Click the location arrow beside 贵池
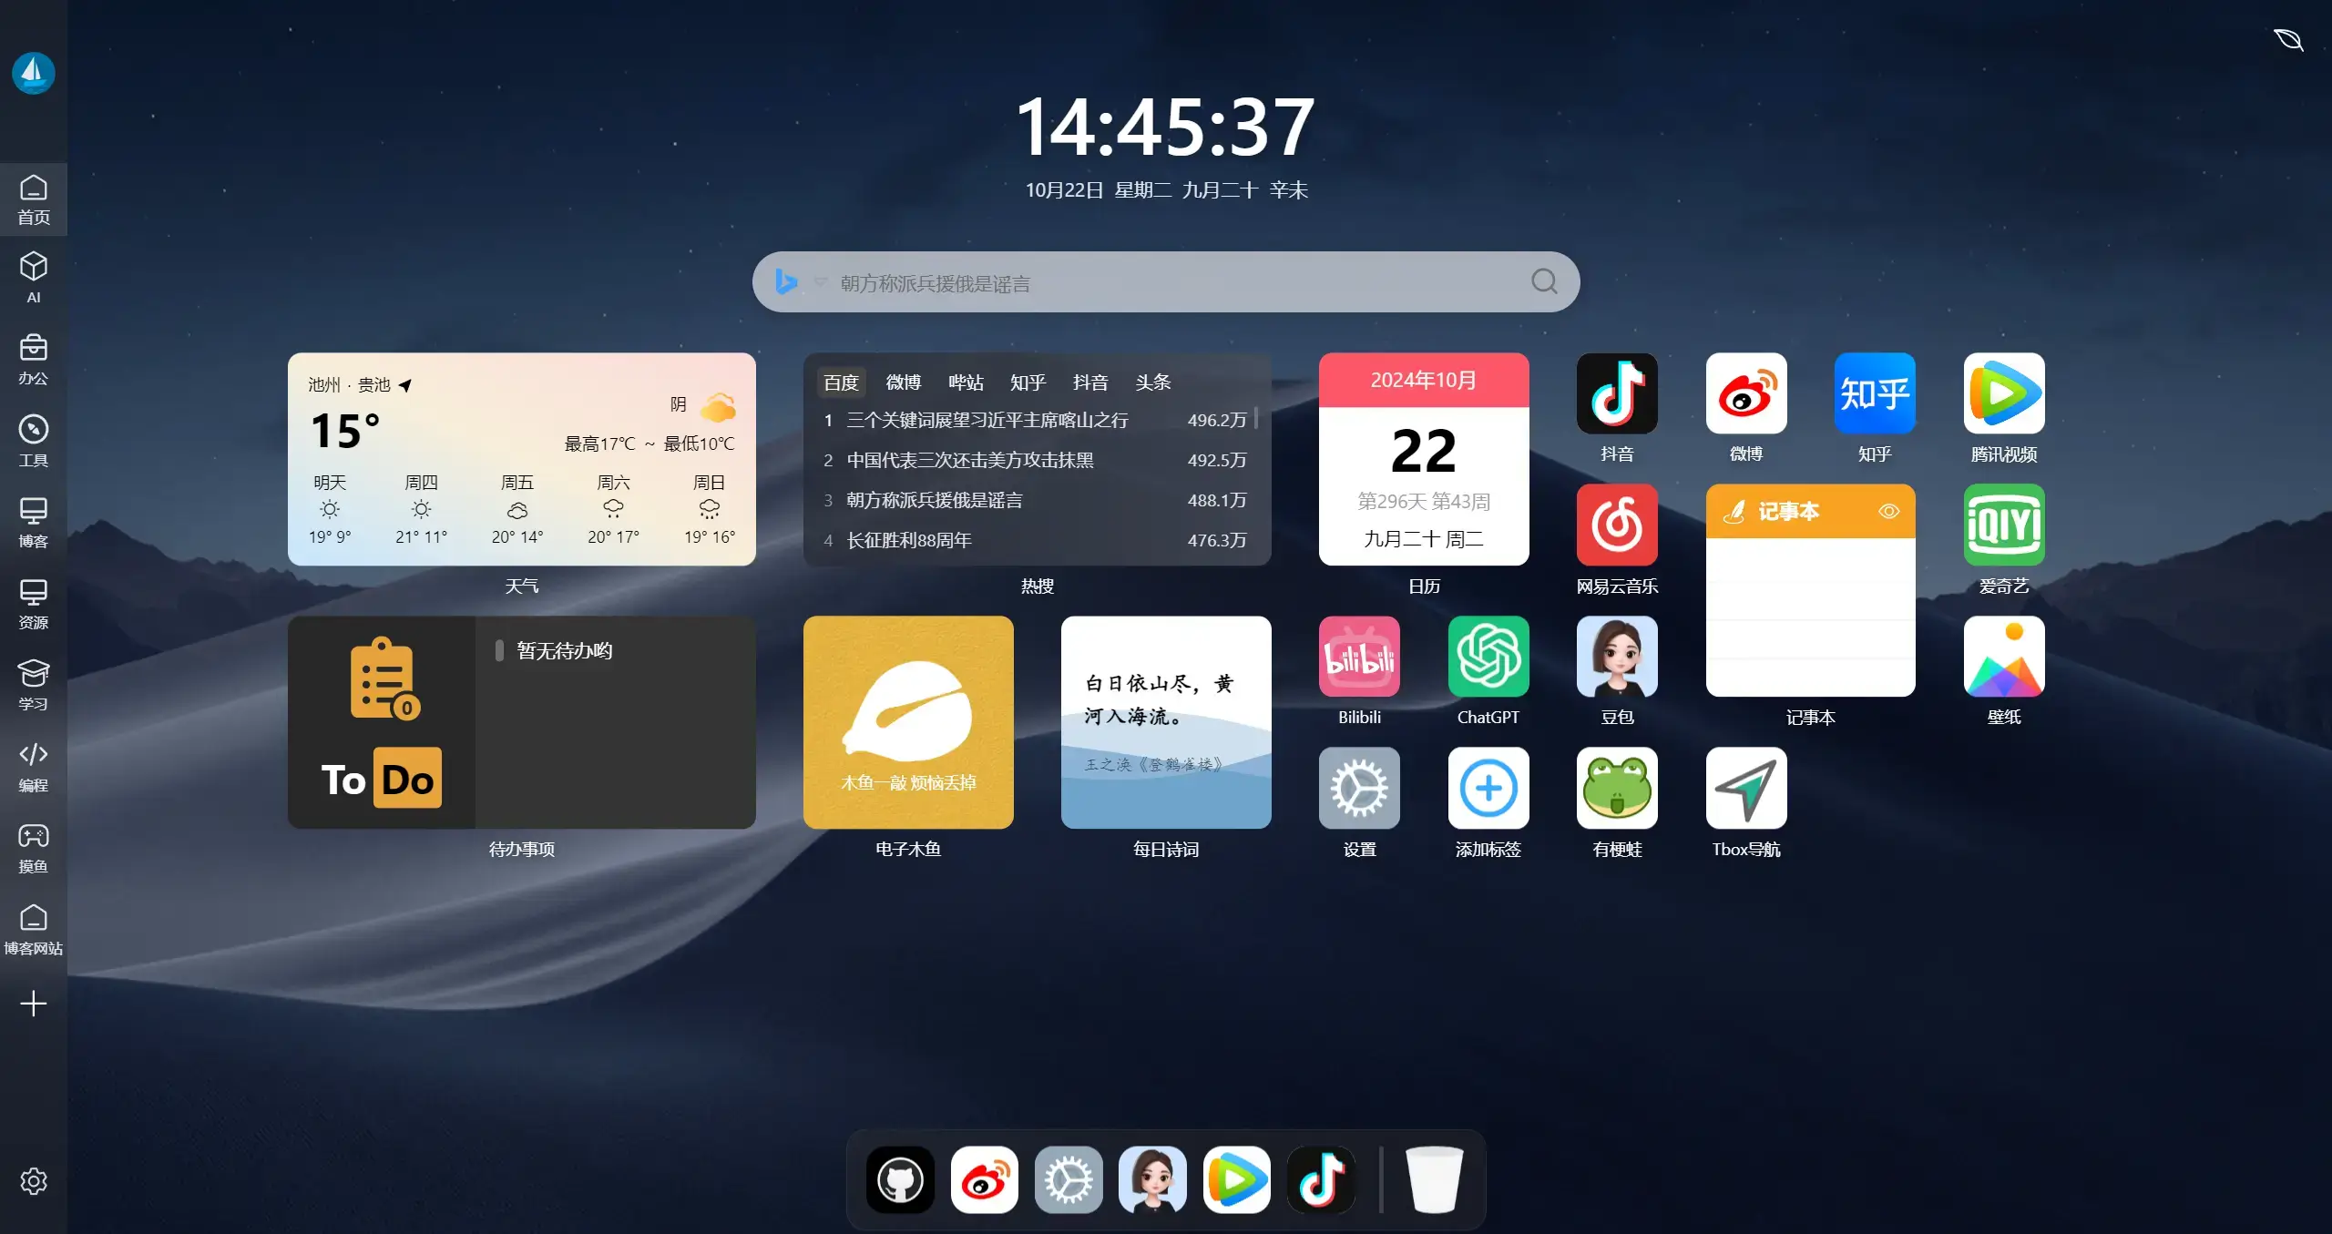This screenshot has height=1234, width=2332. click(x=405, y=385)
